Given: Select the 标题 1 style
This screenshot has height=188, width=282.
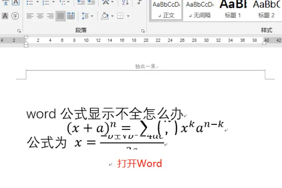Looking at the screenshot, I should pyautogui.click(x=233, y=10).
